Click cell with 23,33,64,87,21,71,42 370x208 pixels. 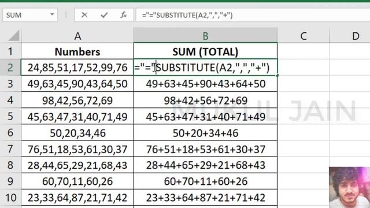77,198
